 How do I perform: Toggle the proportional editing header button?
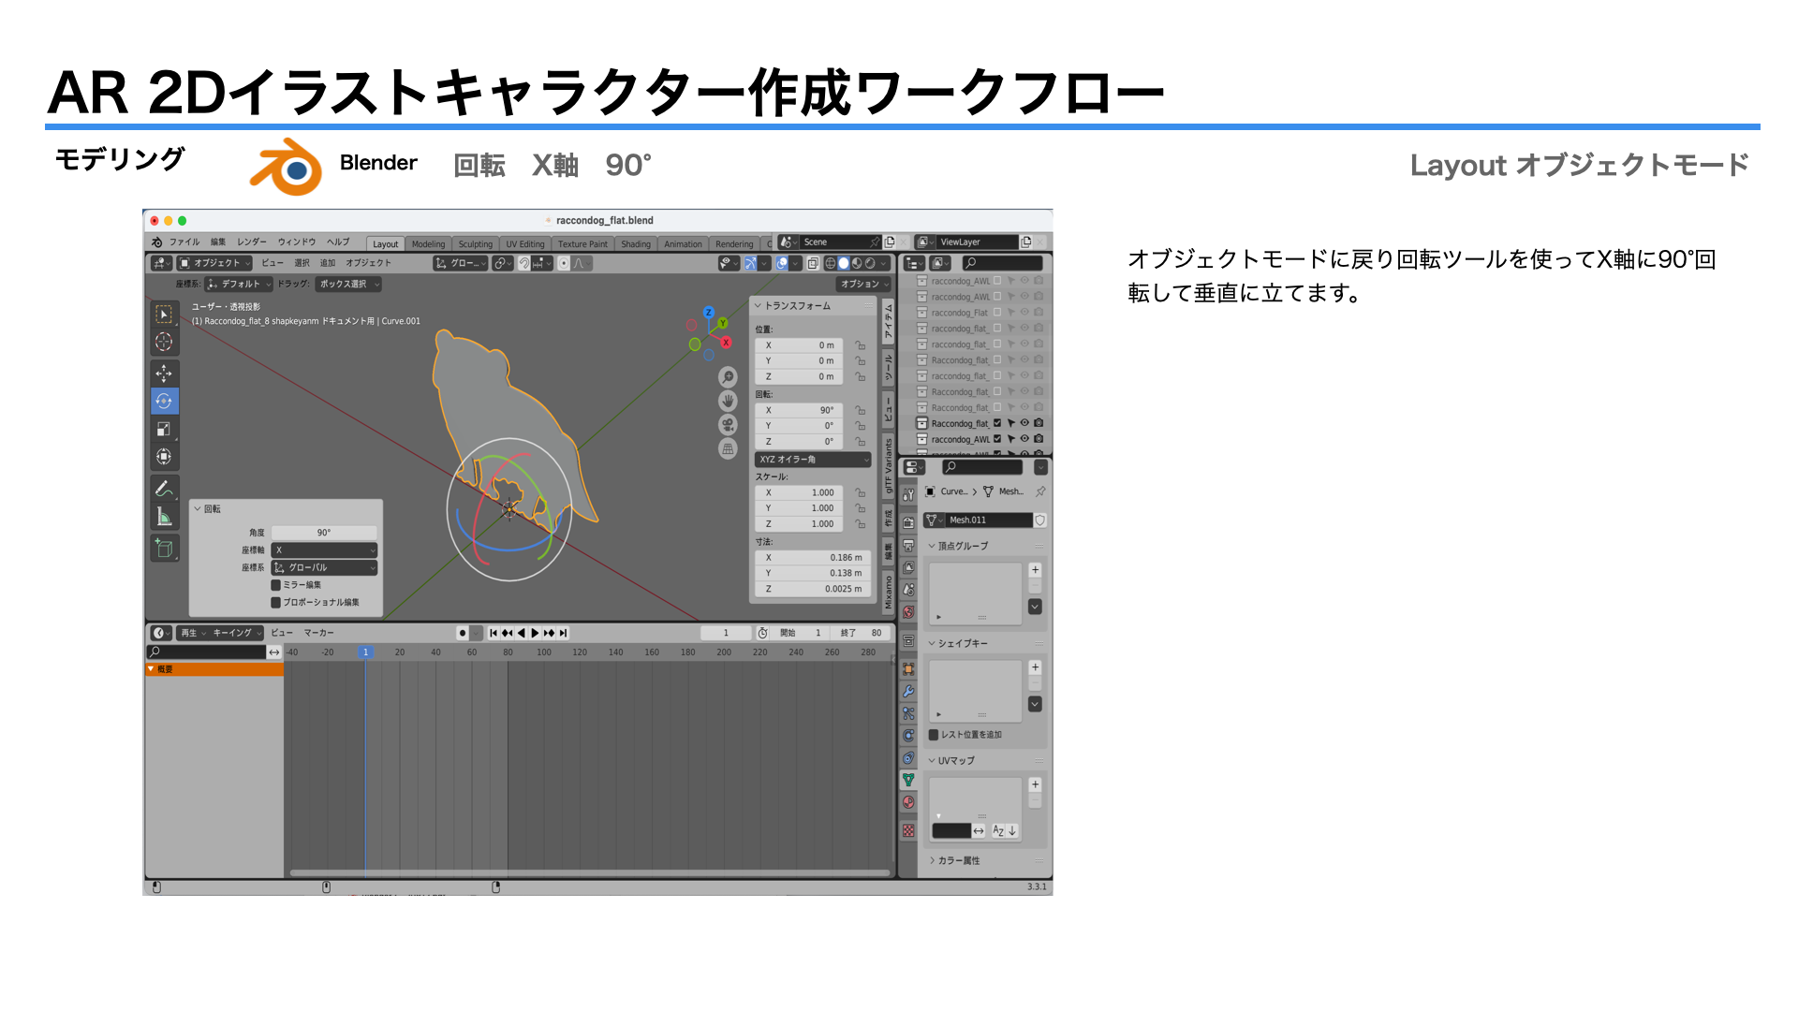[564, 264]
